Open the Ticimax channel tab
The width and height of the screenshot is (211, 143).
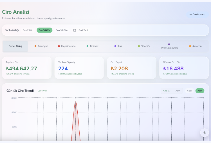click(93, 46)
